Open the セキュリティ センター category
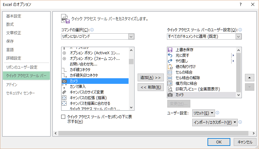 point(21,93)
